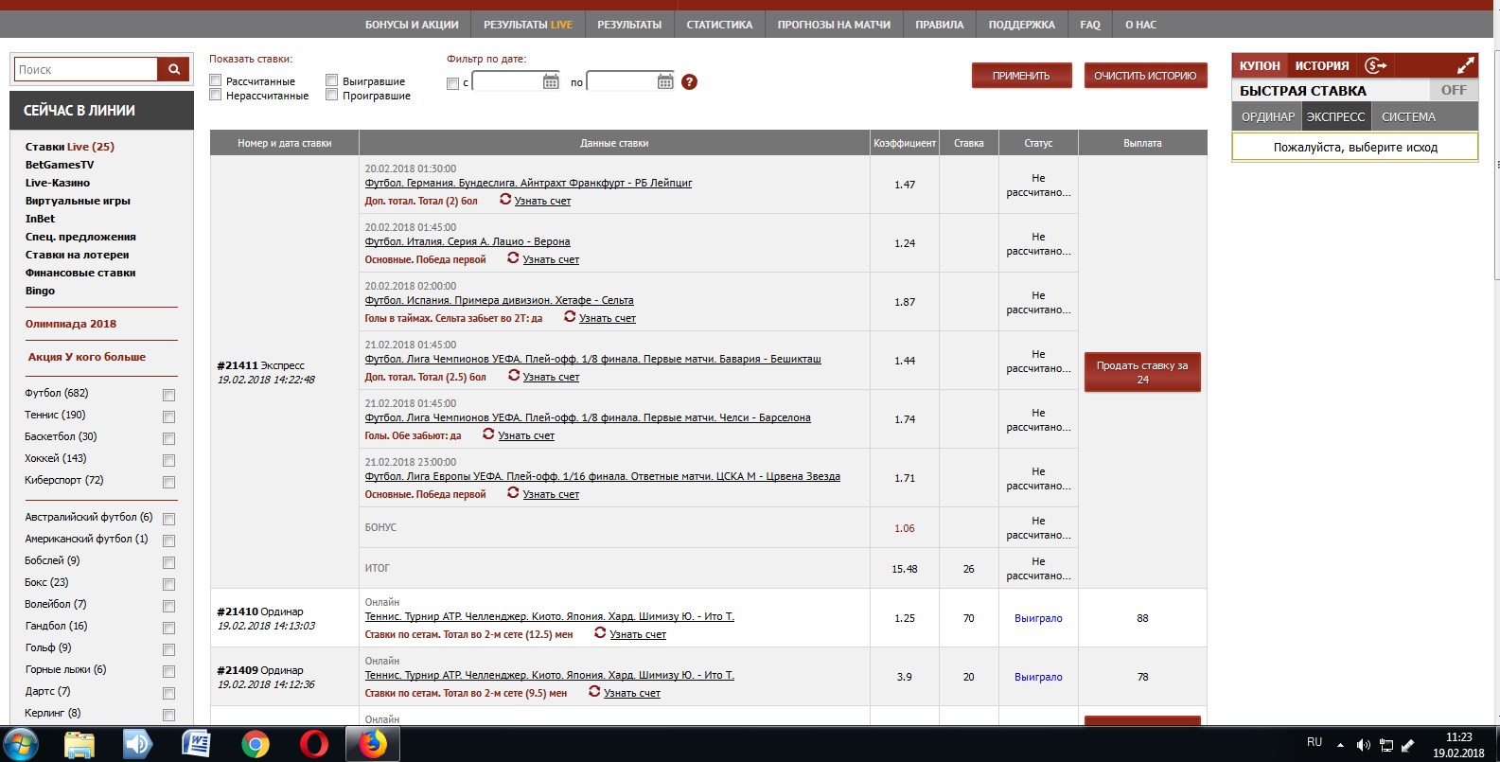Check the Выигравшие filter checkbox
The height and width of the screenshot is (762, 1500).
pyautogui.click(x=332, y=80)
